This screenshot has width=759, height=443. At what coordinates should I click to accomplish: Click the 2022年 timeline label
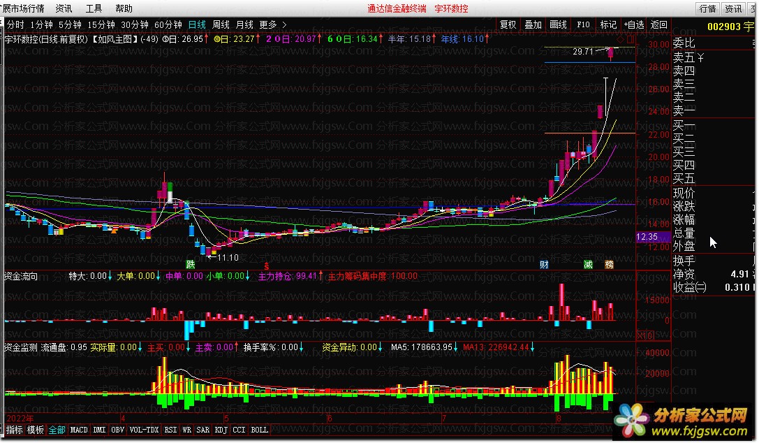coord(20,419)
